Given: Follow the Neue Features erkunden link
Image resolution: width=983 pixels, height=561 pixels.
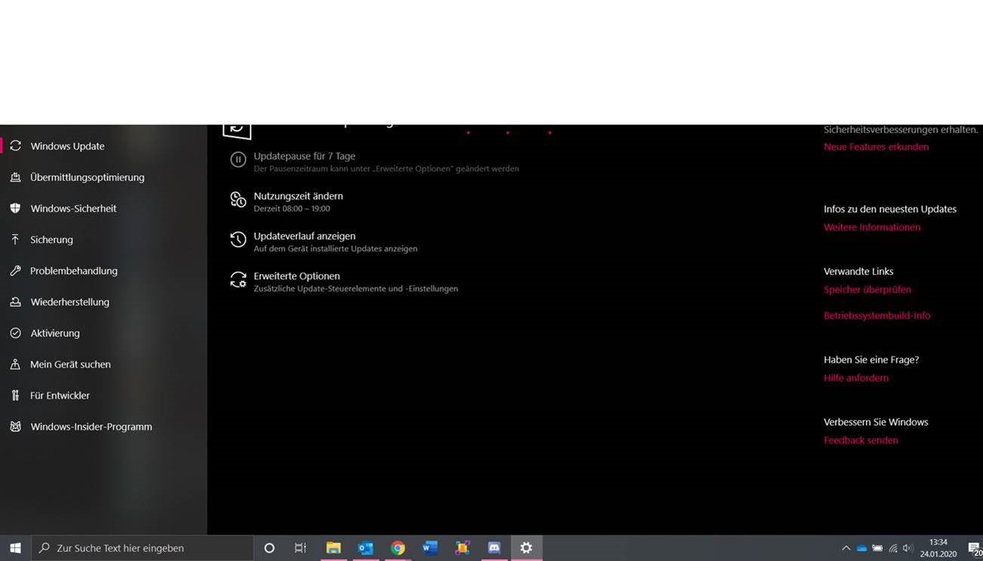Looking at the screenshot, I should [x=876, y=146].
